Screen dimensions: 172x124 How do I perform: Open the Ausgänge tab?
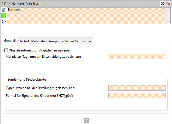point(56,41)
